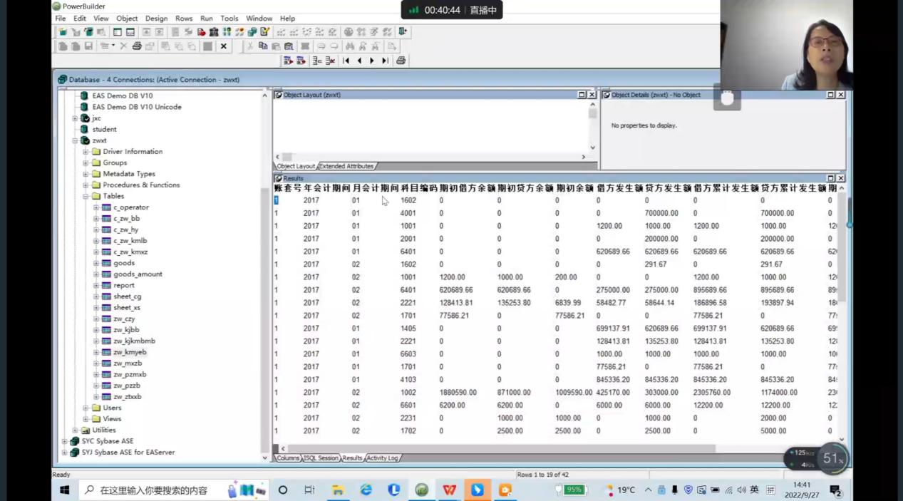Go to last row navigation icon
Viewport: 903px width, 501px height.
click(385, 61)
